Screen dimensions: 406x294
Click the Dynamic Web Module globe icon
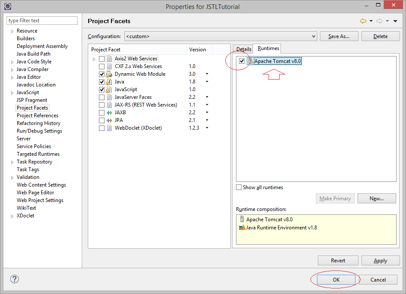pyautogui.click(x=109, y=74)
